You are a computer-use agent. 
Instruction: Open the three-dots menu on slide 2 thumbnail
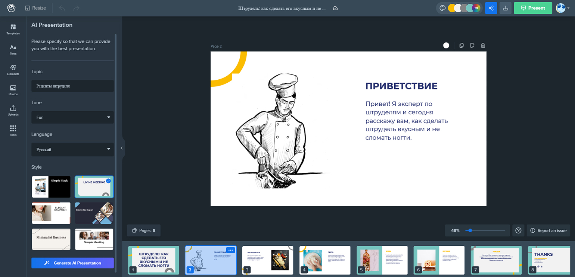tap(230, 250)
